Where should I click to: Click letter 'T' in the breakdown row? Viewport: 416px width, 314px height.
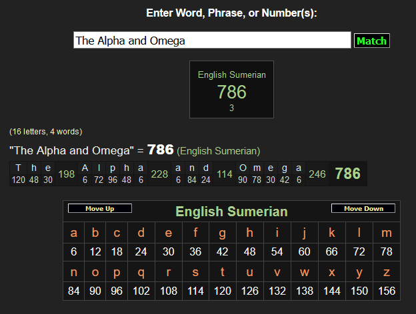18,168
